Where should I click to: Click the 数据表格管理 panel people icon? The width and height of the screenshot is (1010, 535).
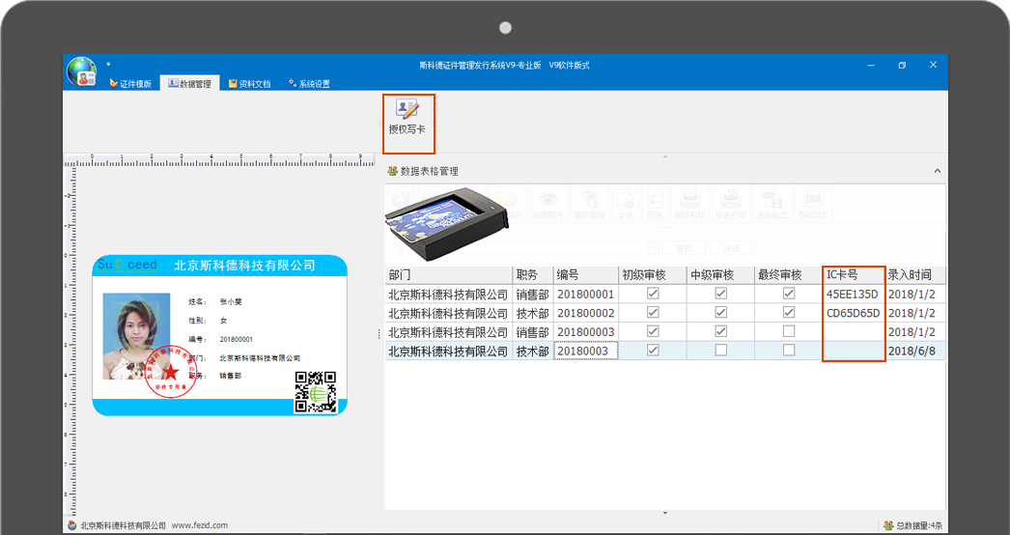(x=392, y=172)
